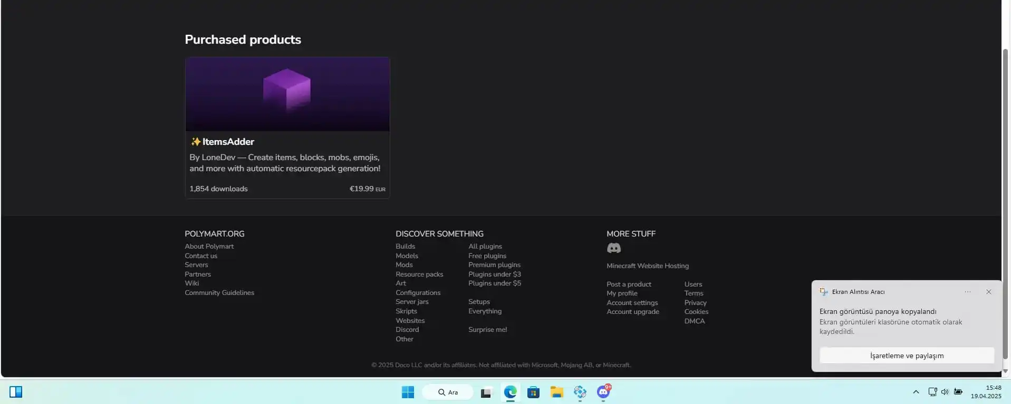Browse the Discord category link
This screenshot has width=1011, height=404.
pos(407,330)
